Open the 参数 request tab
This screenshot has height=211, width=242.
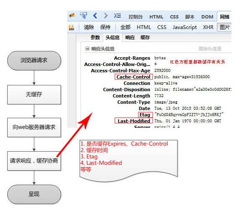(95, 37)
